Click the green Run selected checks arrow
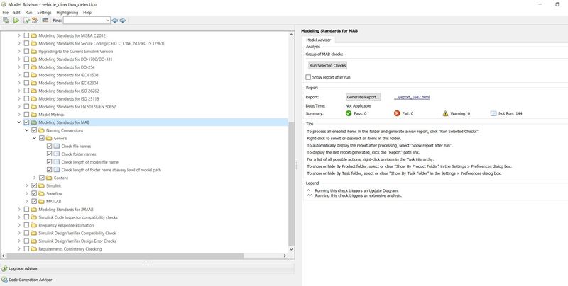The image size is (568, 286). click(x=16, y=21)
